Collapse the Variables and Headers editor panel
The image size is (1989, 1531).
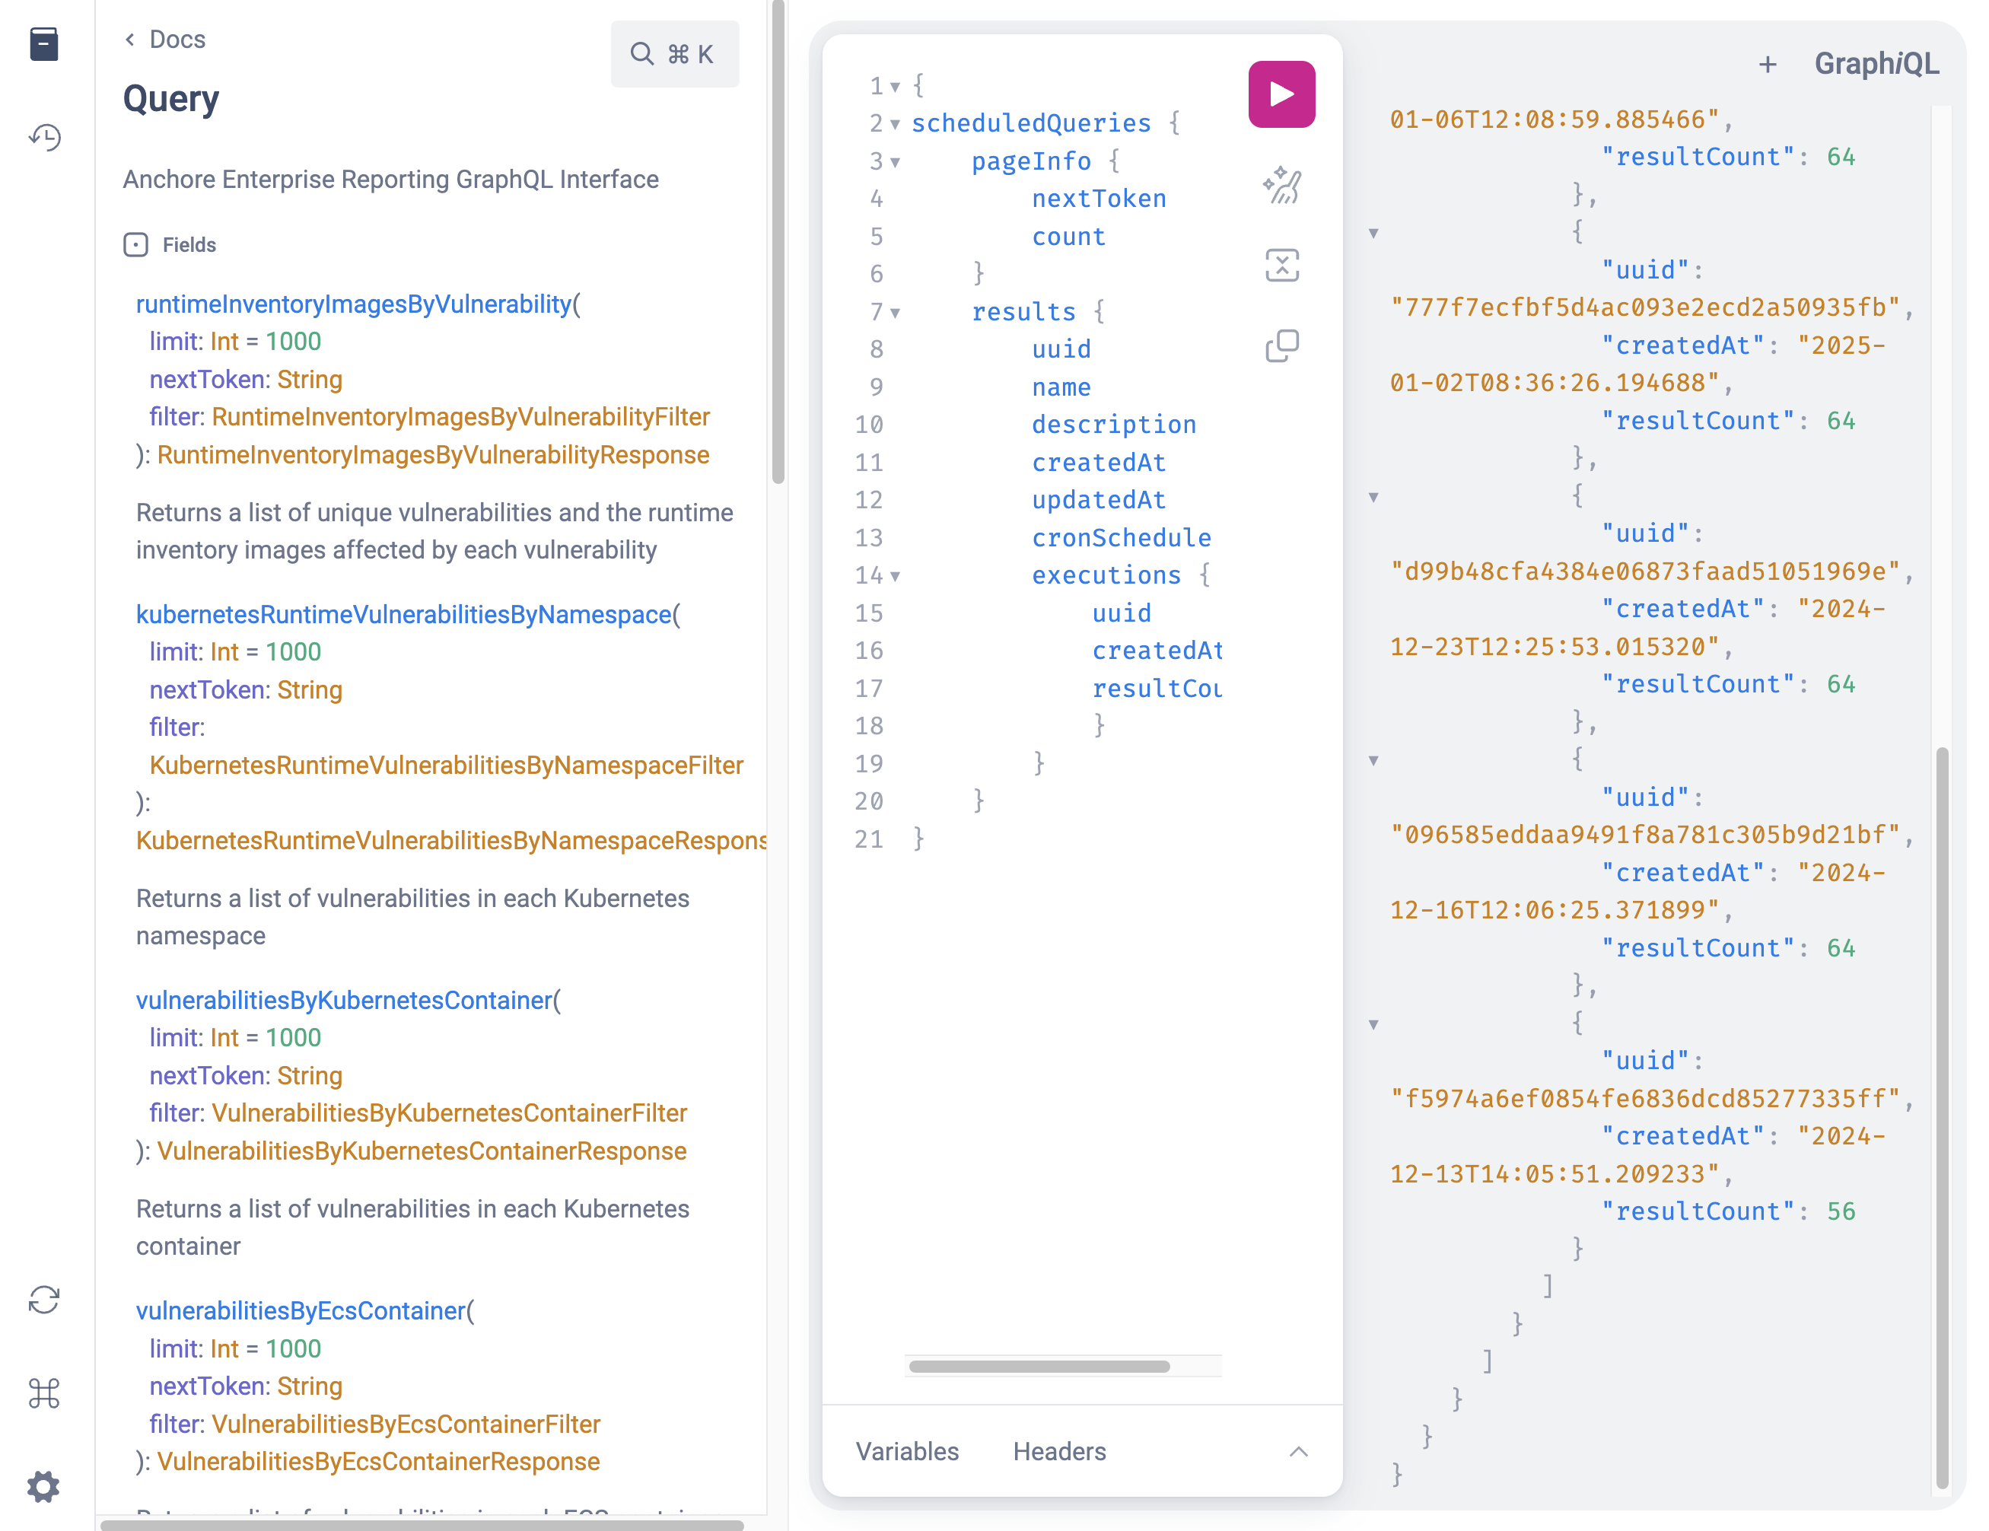(x=1300, y=1452)
